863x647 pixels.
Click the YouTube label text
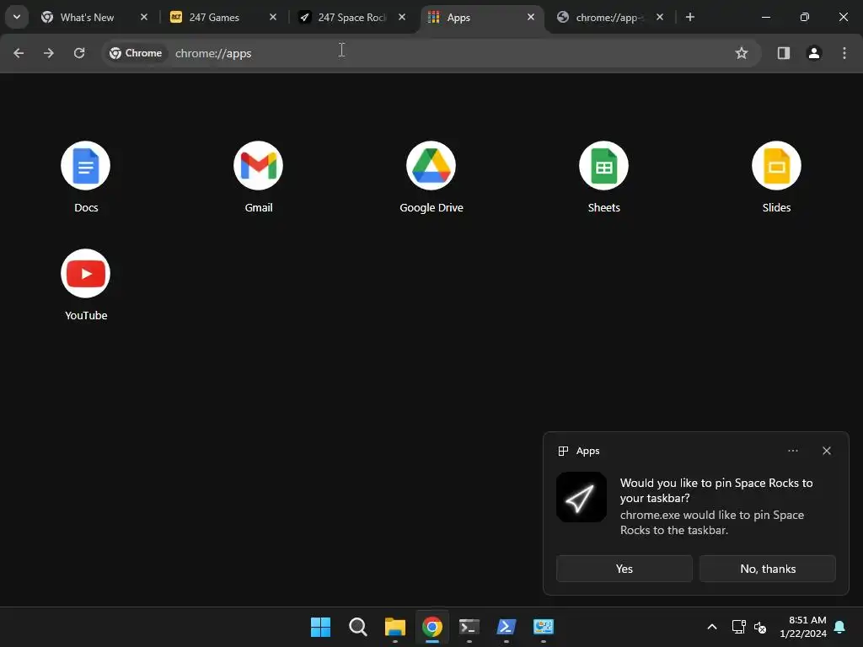pyautogui.click(x=86, y=315)
